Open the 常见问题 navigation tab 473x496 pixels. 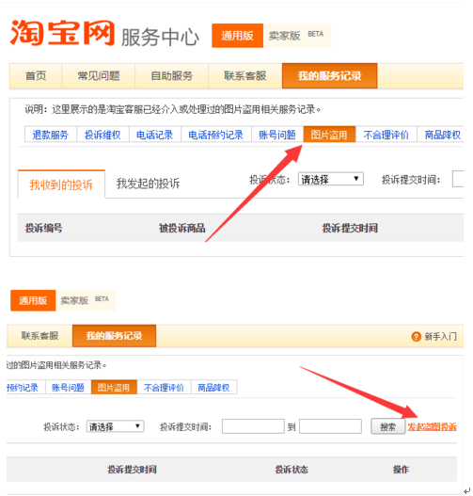click(98, 76)
